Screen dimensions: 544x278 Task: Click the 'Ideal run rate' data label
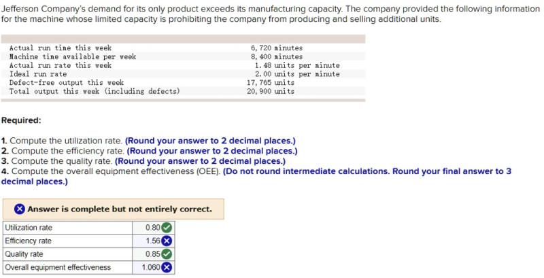tap(38, 74)
